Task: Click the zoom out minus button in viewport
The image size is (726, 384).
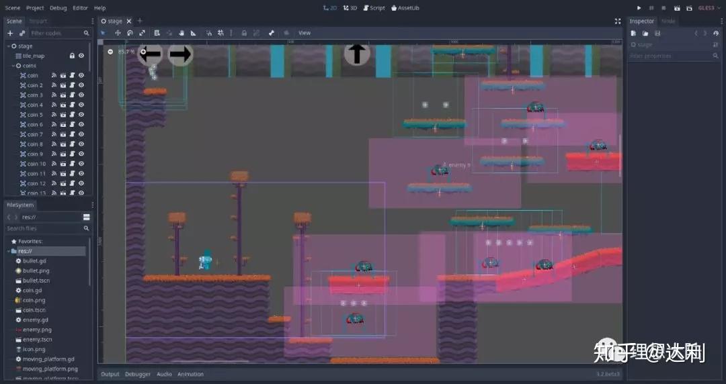Action: click(110, 52)
